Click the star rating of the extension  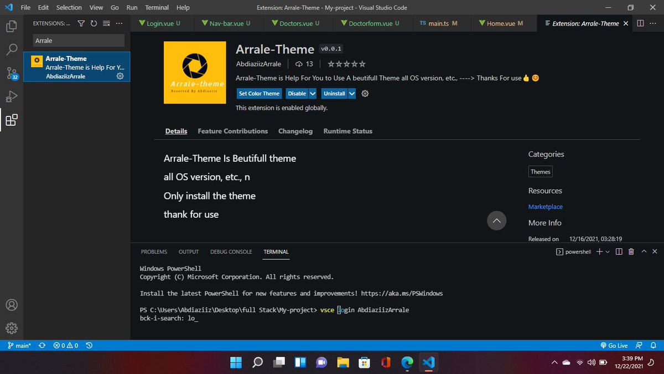point(346,64)
